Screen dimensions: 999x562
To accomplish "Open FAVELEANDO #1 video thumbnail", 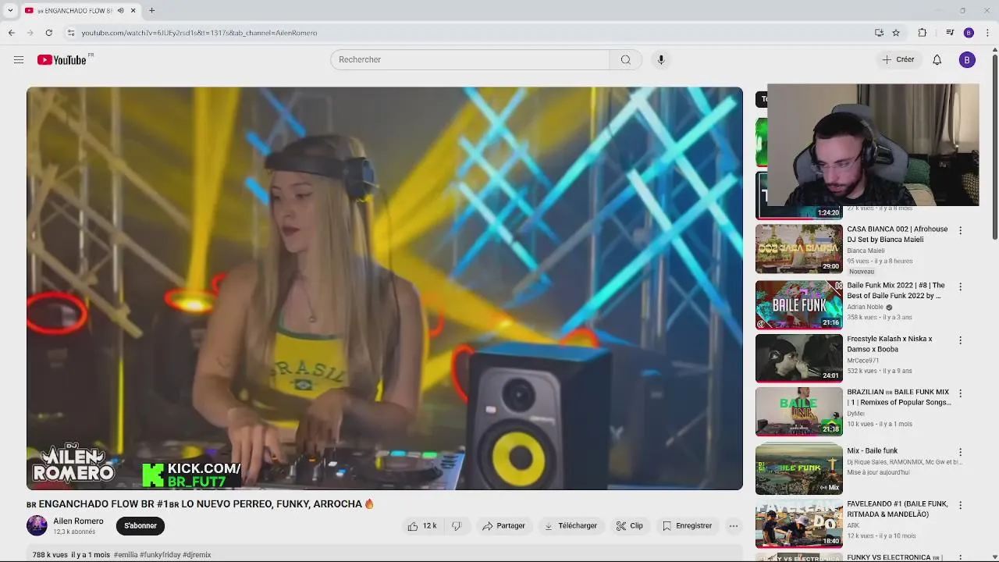I will coord(798,524).
